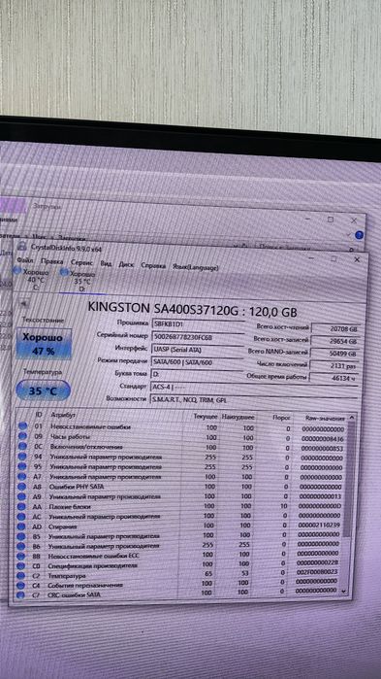Click status icon of attribute C0 row
The height and width of the screenshot is (679, 381).
pyautogui.click(x=20, y=565)
